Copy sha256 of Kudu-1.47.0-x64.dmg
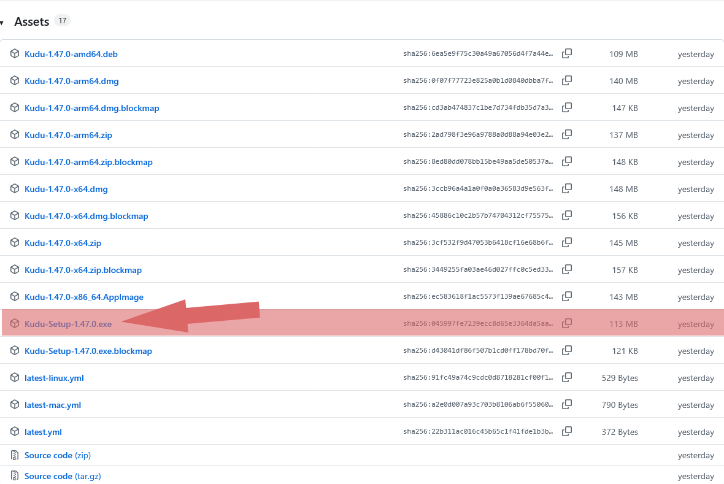The height and width of the screenshot is (484, 724). tap(567, 188)
